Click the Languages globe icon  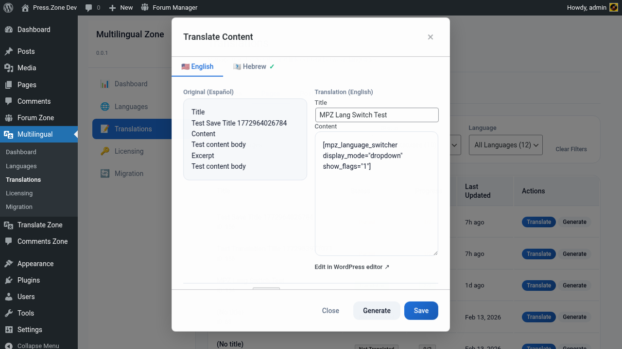[105, 107]
